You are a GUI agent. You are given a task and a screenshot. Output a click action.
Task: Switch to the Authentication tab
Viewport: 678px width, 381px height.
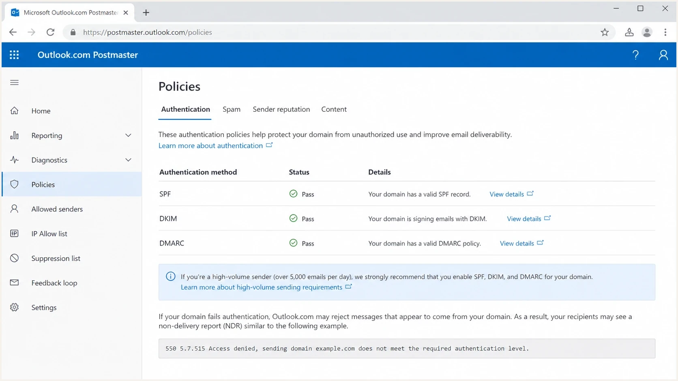click(x=185, y=109)
